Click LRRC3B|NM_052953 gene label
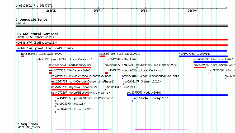 tap(29, 127)
